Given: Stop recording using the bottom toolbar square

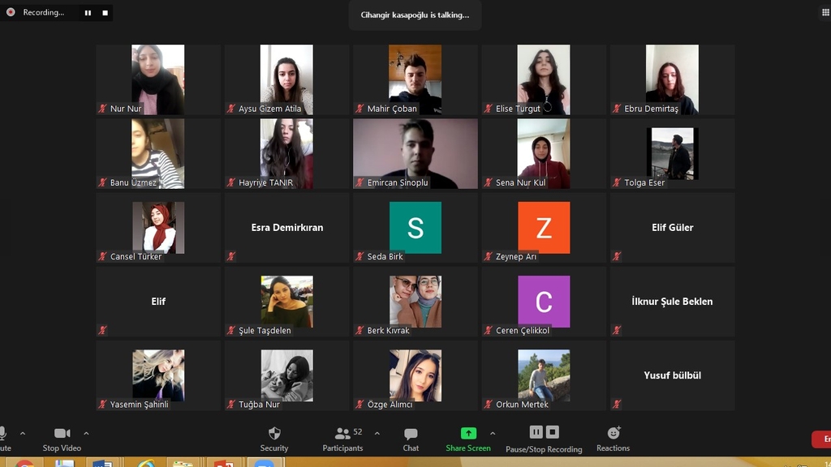Looking at the screenshot, I should pos(553,432).
